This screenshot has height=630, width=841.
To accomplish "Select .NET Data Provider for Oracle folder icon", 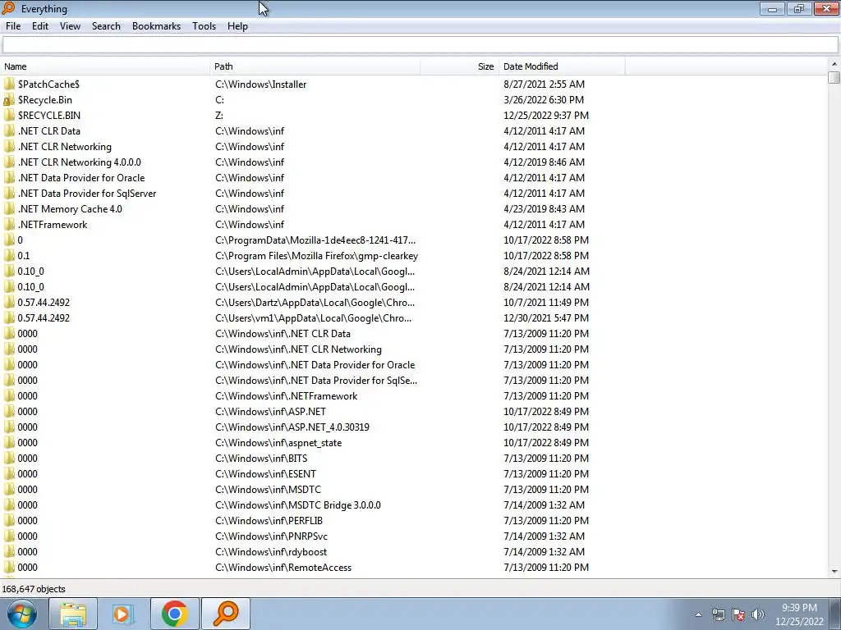I will pyautogui.click(x=9, y=177).
